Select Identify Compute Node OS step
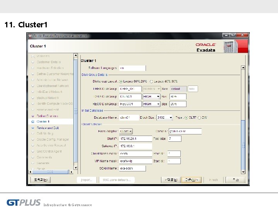The image size is (278, 208). (54, 104)
